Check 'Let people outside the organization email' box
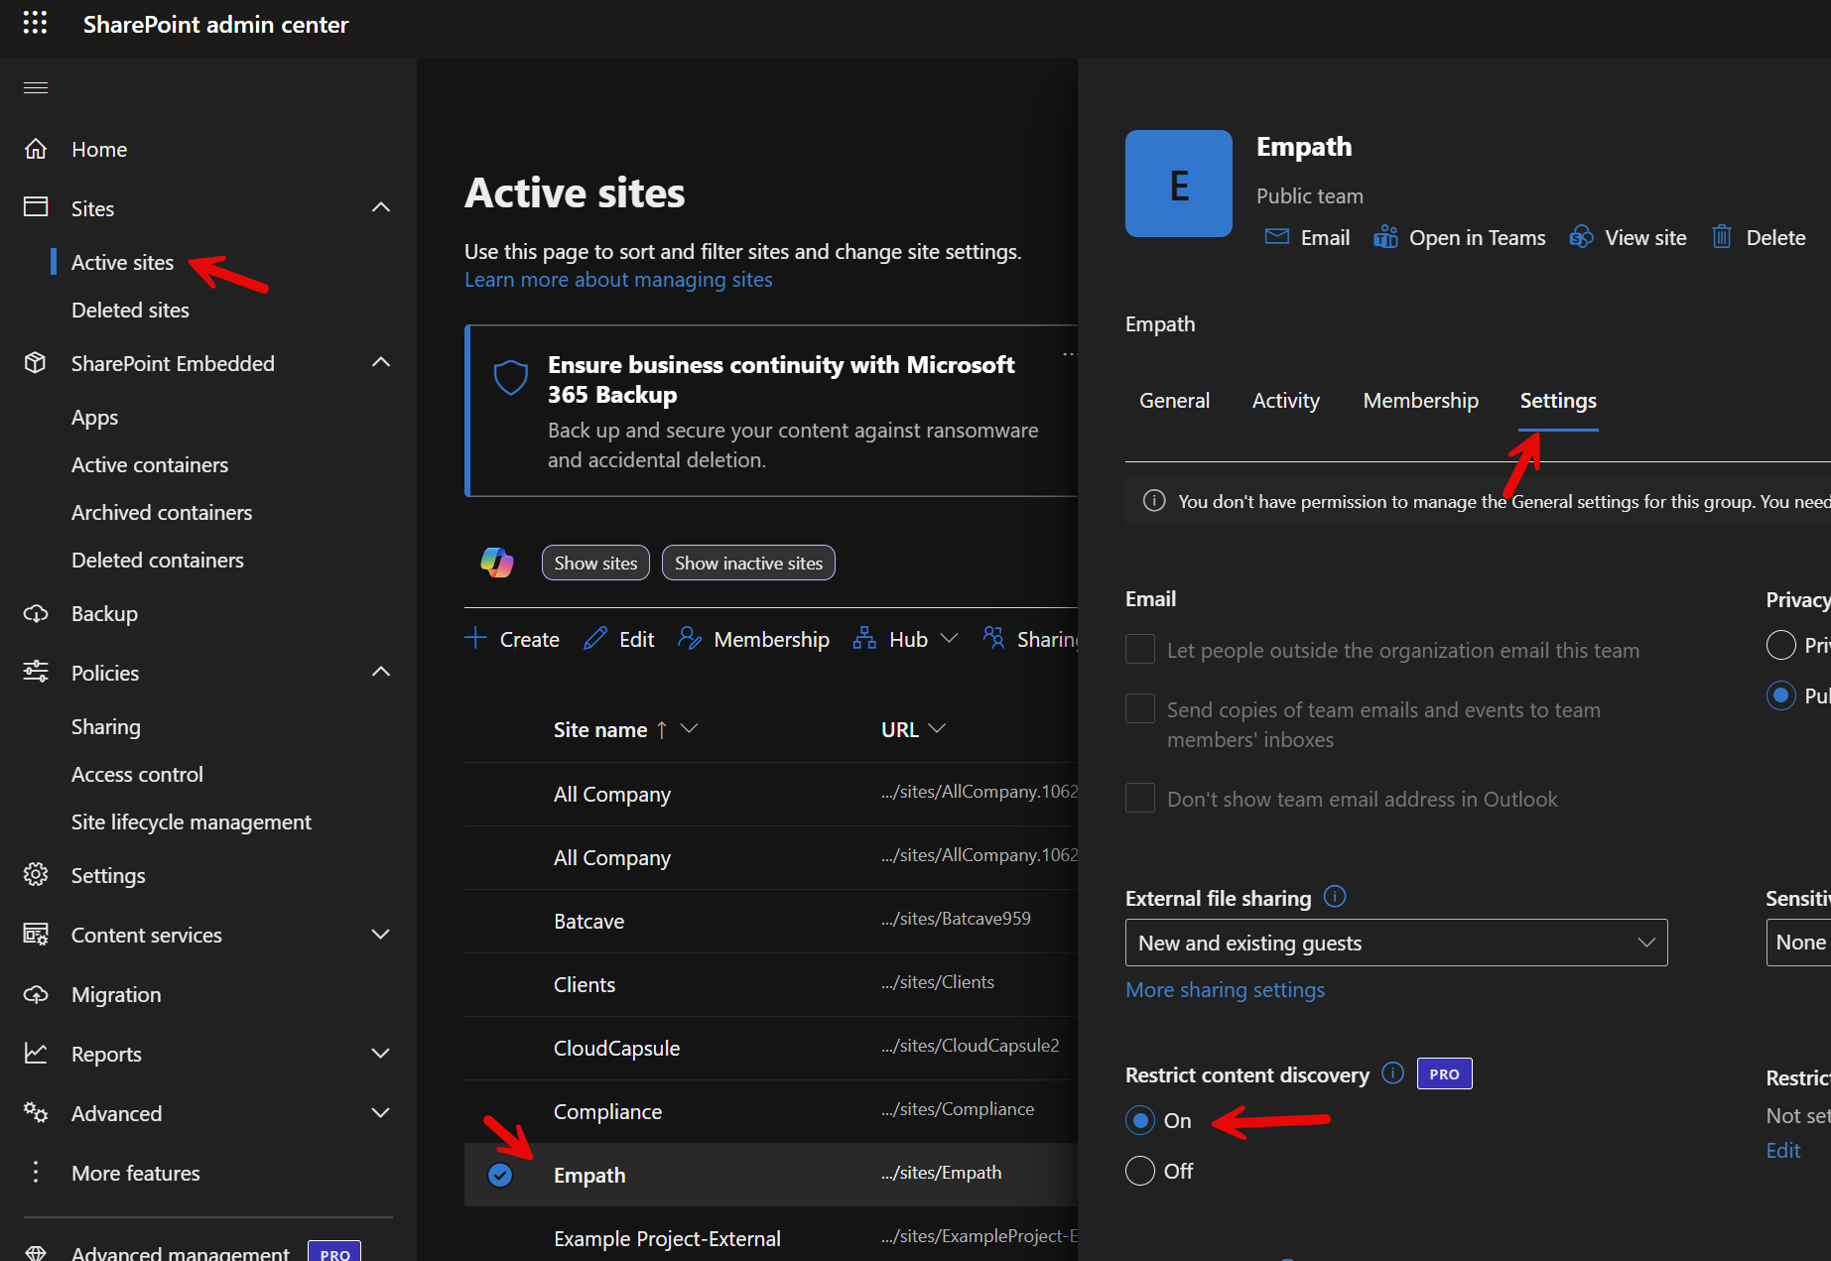The image size is (1831, 1261). tap(1140, 650)
